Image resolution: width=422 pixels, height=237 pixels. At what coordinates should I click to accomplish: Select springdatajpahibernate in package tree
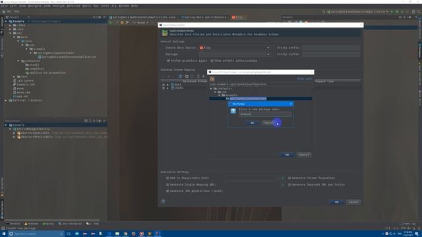pyautogui.click(x=248, y=99)
